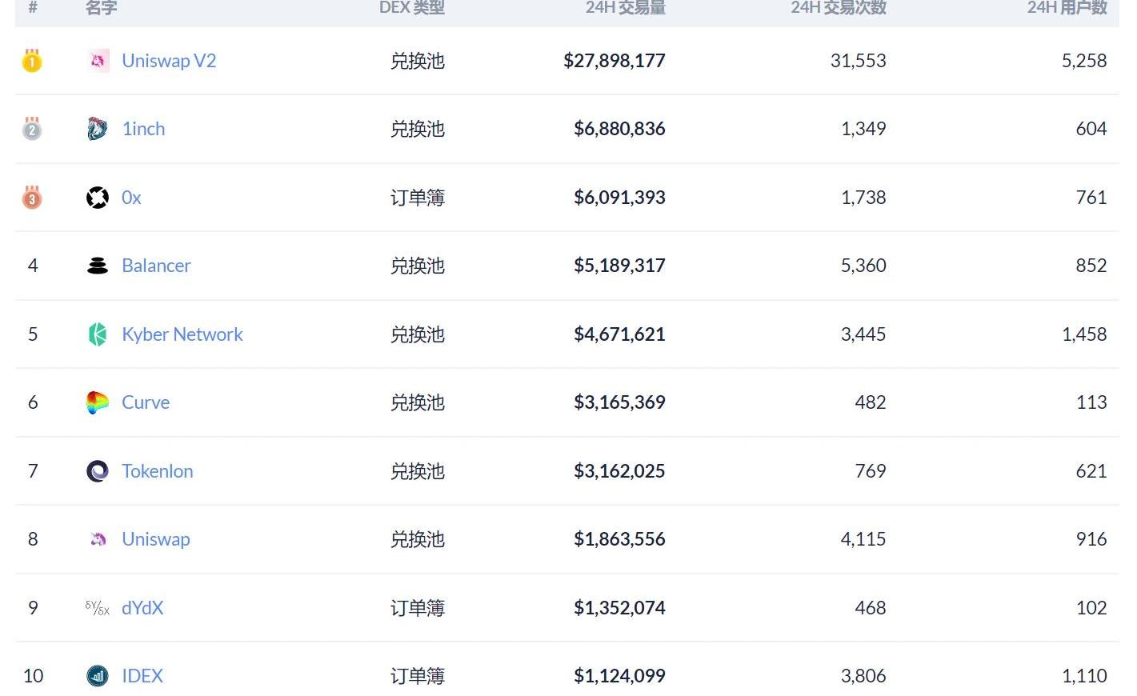Viewport: 1137px width, 696px height.
Task: Click the Kyber Network green logo
Action: point(98,334)
